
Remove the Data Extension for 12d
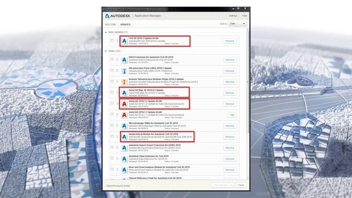pos(230,159)
